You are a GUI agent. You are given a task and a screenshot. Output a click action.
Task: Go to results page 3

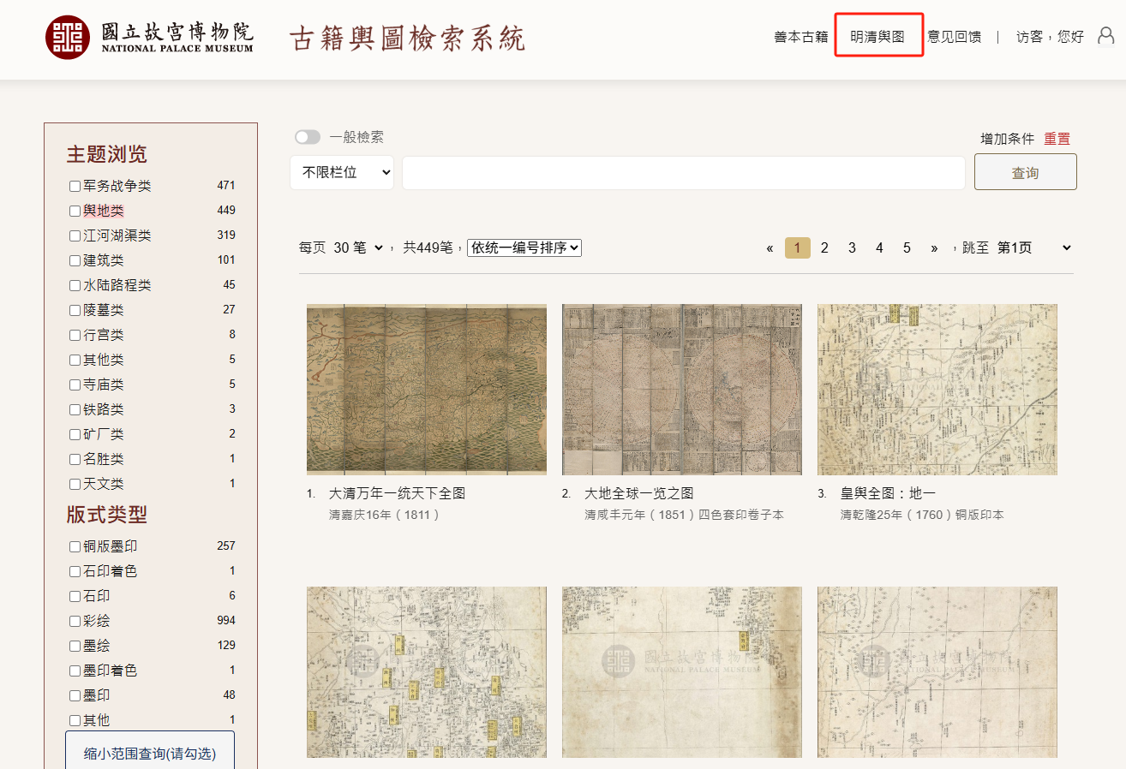(852, 247)
